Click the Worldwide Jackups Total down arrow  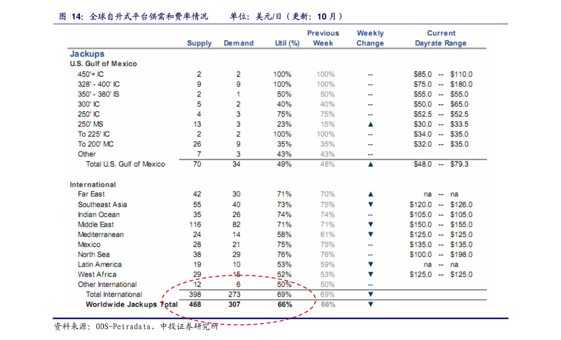point(370,304)
